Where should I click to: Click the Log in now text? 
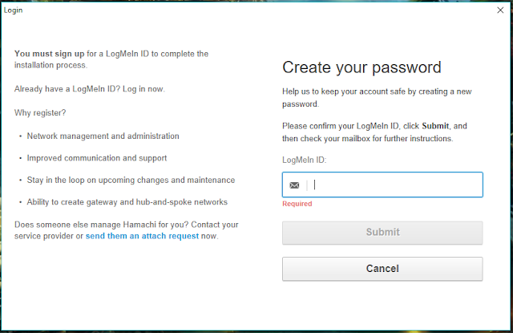click(x=143, y=89)
